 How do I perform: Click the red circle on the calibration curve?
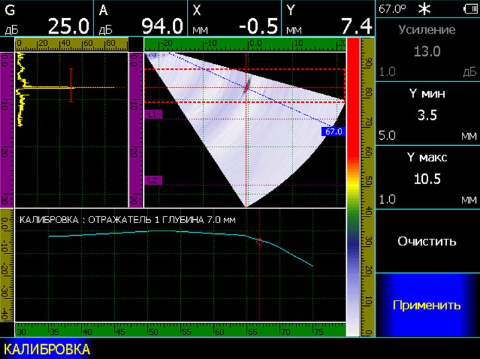click(x=259, y=241)
